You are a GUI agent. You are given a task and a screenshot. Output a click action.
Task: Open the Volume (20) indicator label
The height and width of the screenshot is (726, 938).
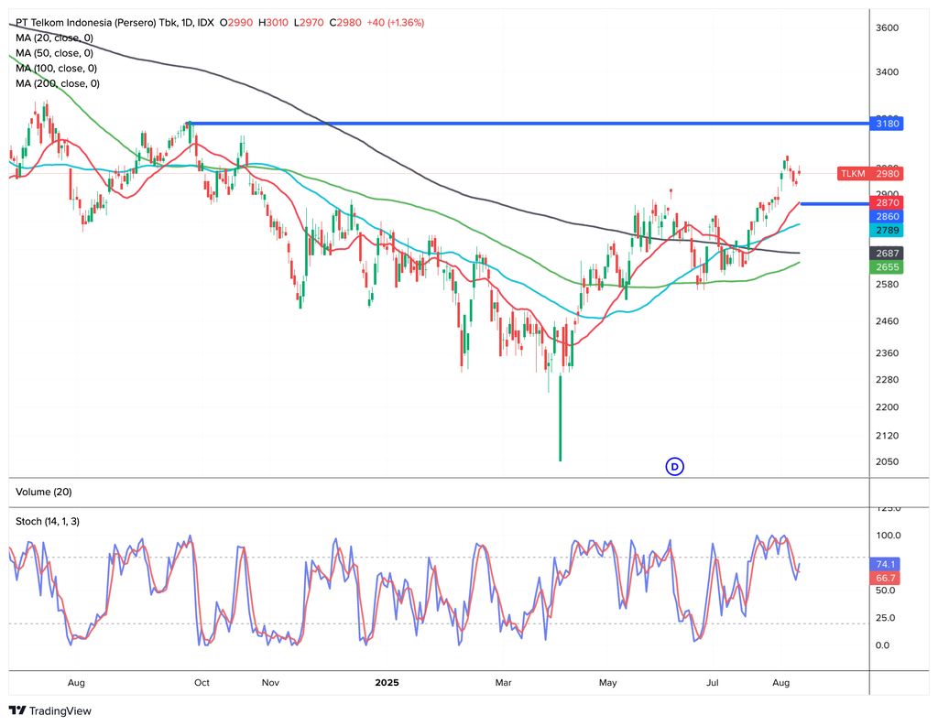coord(44,492)
